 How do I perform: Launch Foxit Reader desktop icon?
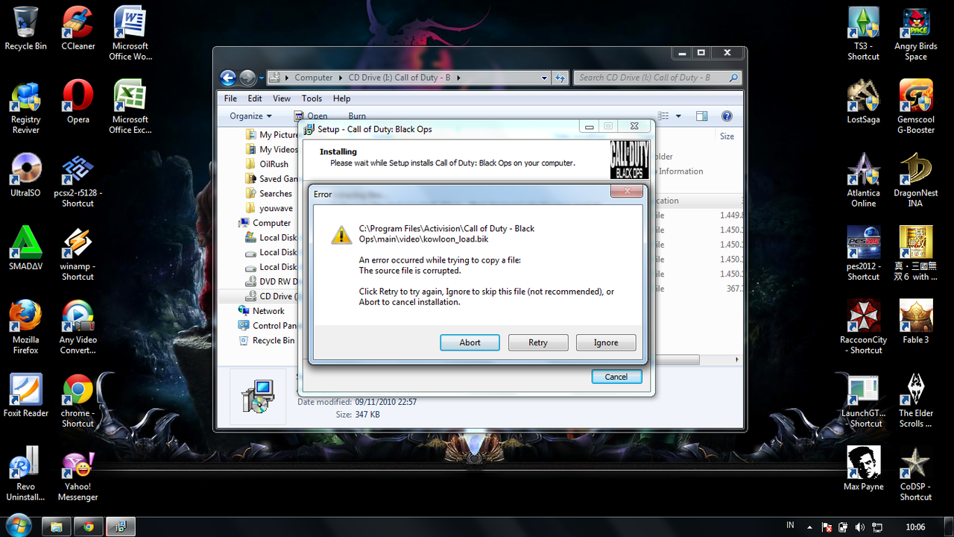[25, 395]
